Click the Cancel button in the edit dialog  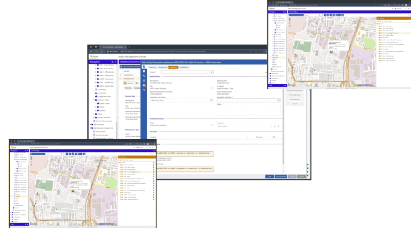[x=301, y=176]
